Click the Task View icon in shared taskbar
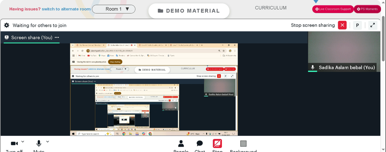This screenshot has height=152, width=386. (117, 134)
